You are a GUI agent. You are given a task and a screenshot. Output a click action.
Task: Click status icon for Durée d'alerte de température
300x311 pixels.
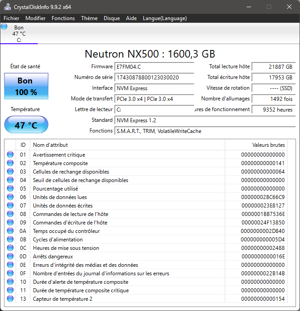point(10,282)
